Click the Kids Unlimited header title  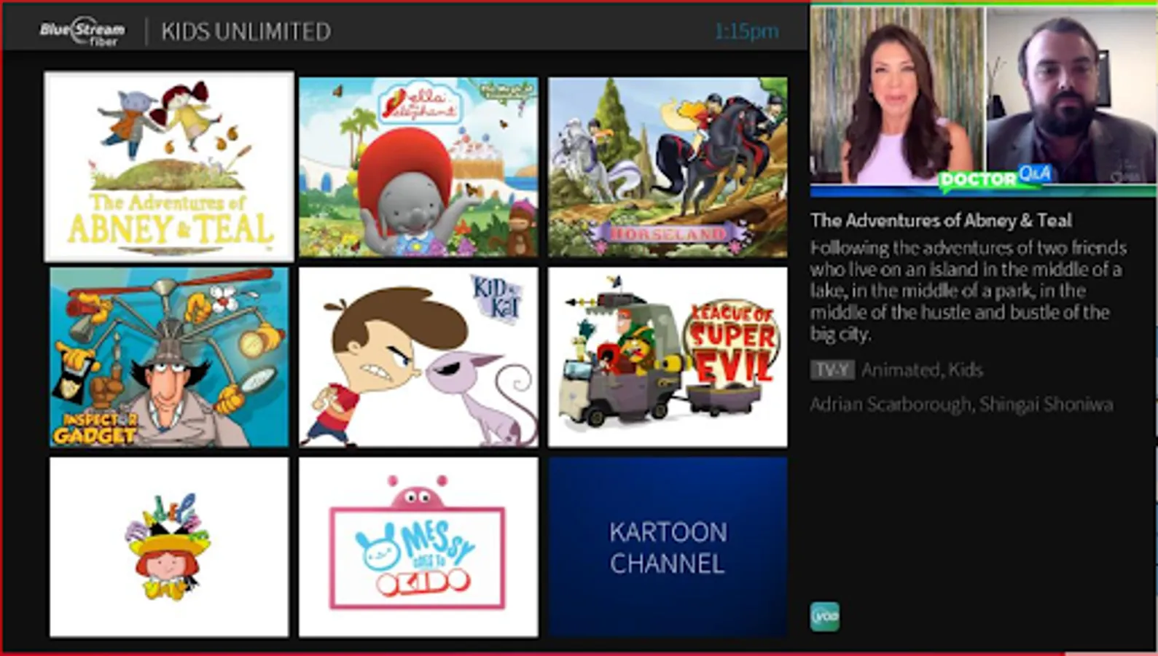[x=246, y=31]
